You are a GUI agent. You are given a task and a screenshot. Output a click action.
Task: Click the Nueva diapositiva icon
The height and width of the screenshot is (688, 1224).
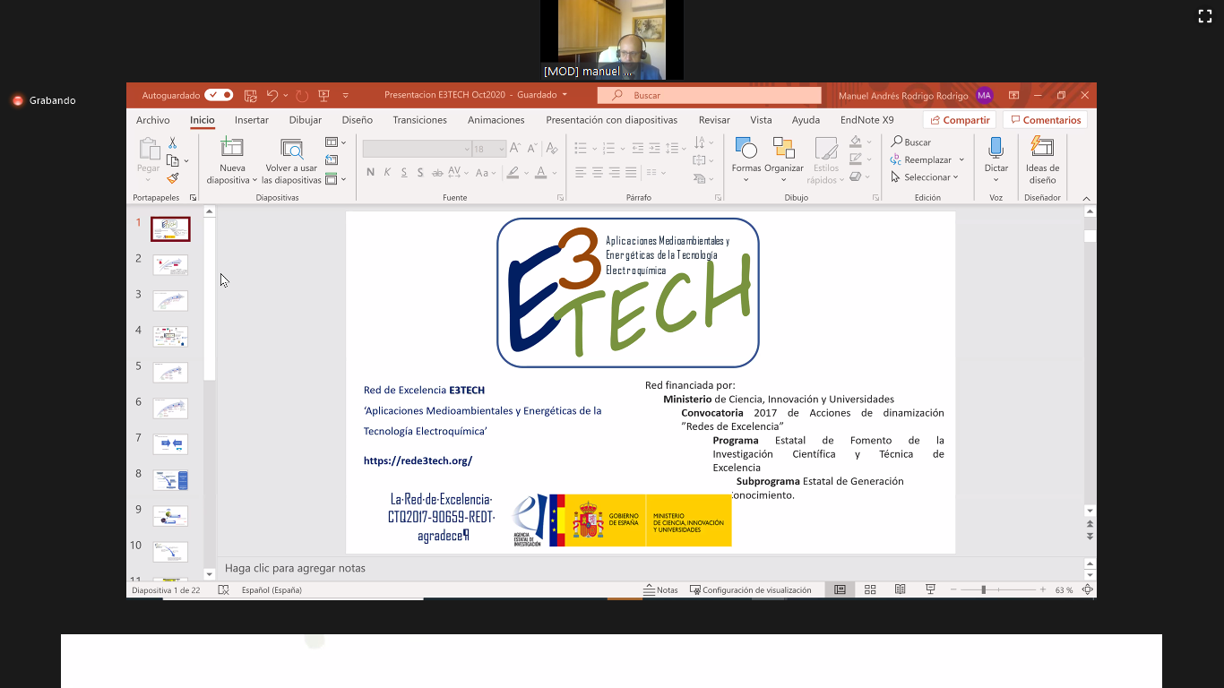232,149
